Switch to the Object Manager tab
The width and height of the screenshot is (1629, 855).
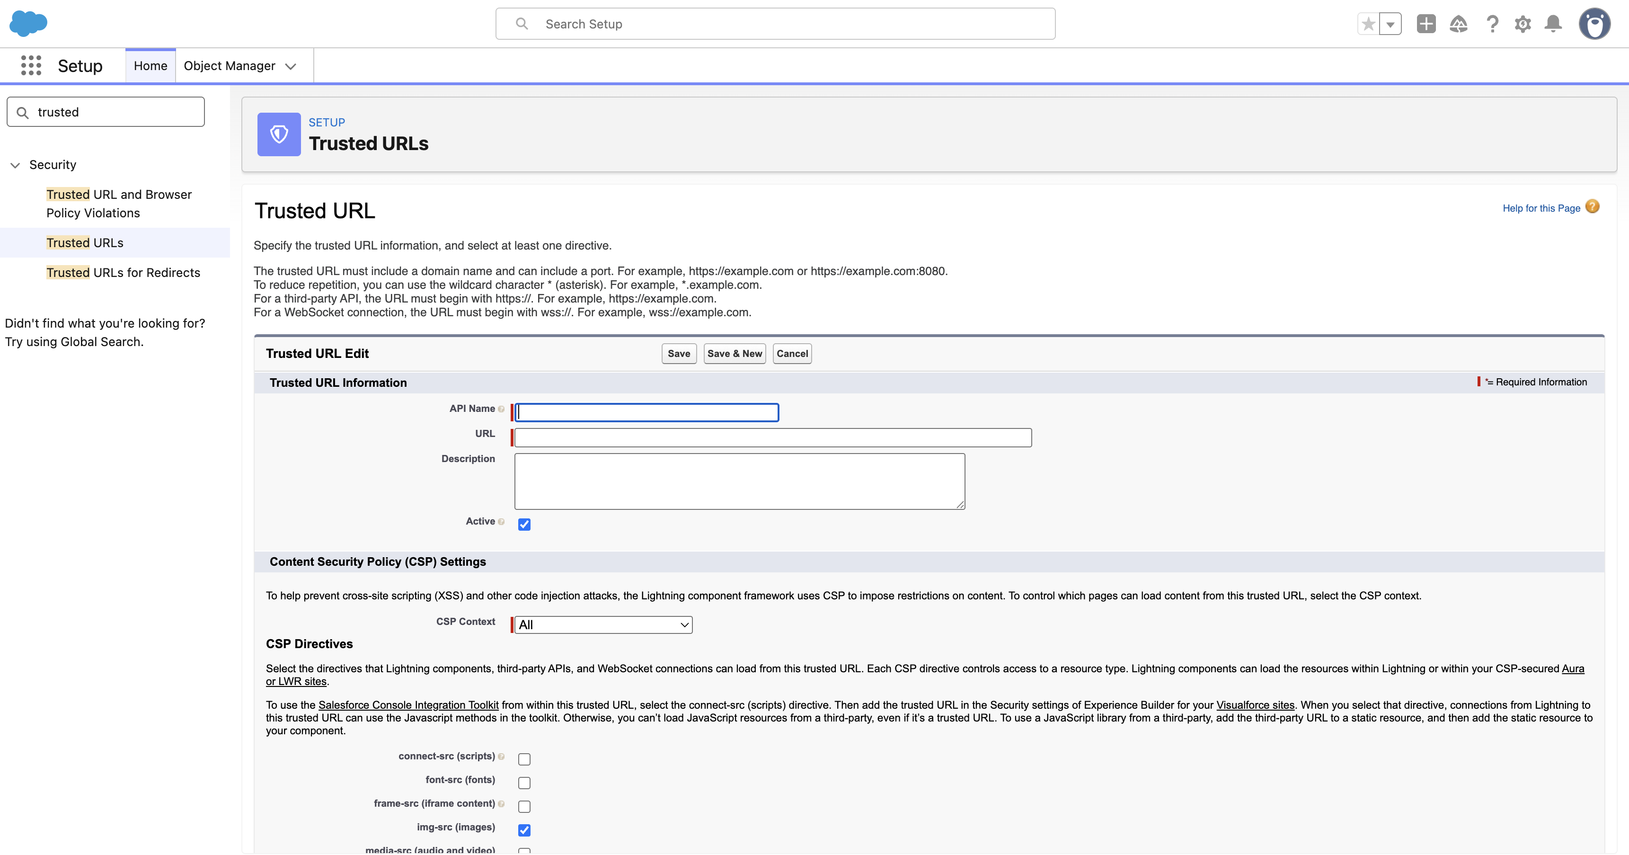pyautogui.click(x=230, y=66)
